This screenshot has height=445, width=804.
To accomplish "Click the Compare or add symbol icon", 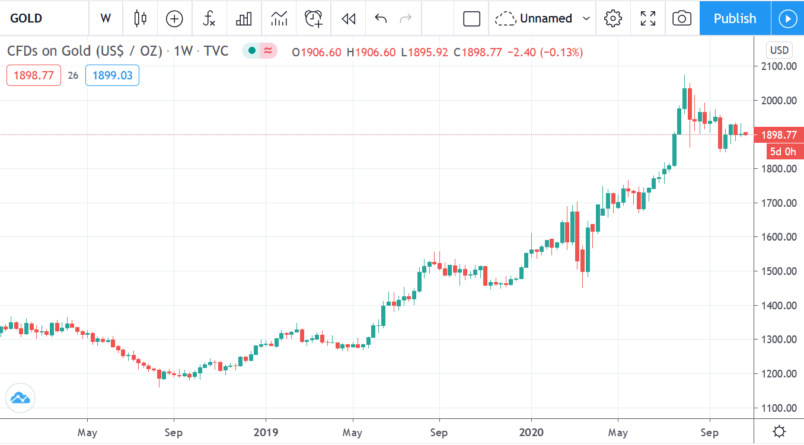I will point(174,18).
